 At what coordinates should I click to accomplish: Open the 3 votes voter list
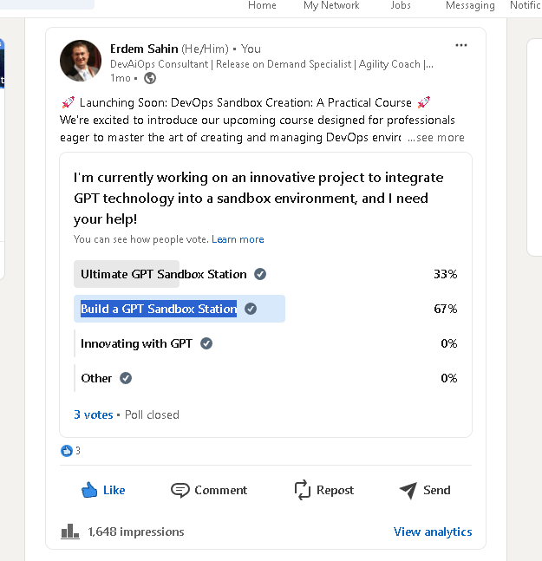pos(94,414)
